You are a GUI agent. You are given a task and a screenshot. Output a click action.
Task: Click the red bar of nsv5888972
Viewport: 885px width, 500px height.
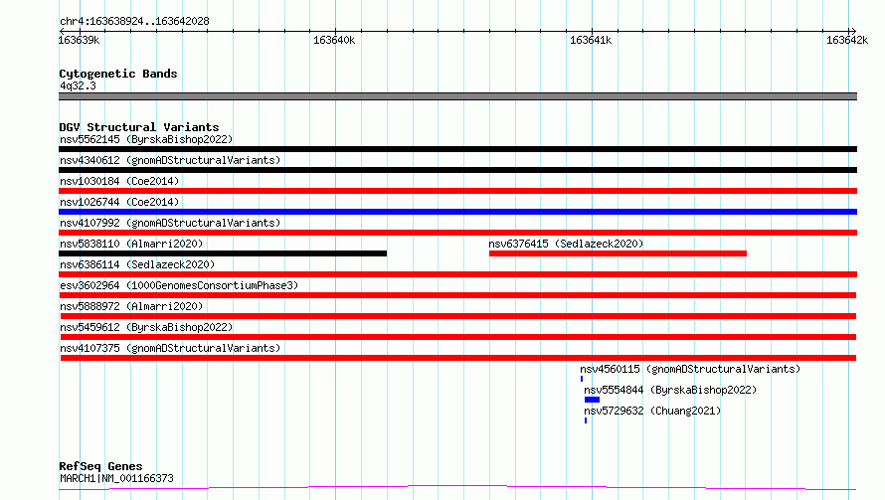tap(458, 316)
